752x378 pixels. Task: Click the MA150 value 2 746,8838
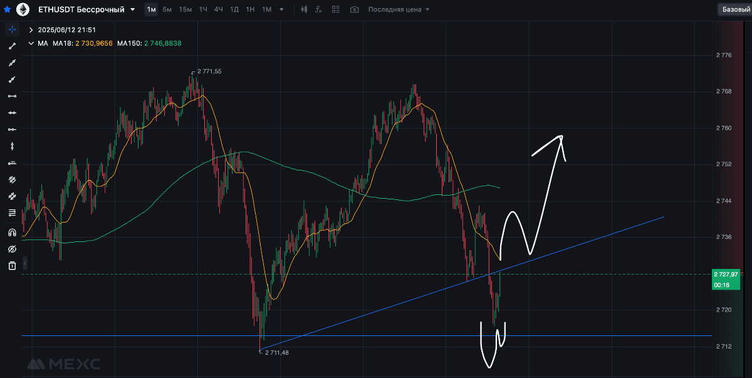163,43
